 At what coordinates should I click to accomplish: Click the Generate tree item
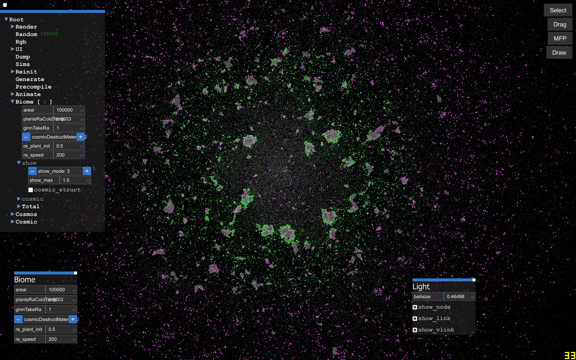click(x=30, y=79)
